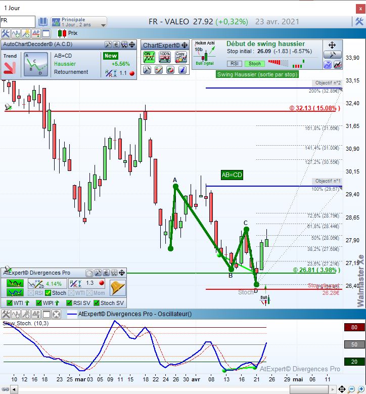Click ChartExpert refresh arrows icon
Screen dimensions: 366x394
170,70
